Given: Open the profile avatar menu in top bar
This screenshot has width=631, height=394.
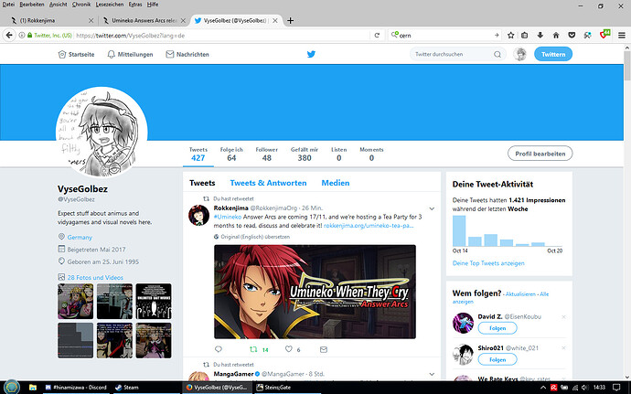Looking at the screenshot, I should point(520,54).
